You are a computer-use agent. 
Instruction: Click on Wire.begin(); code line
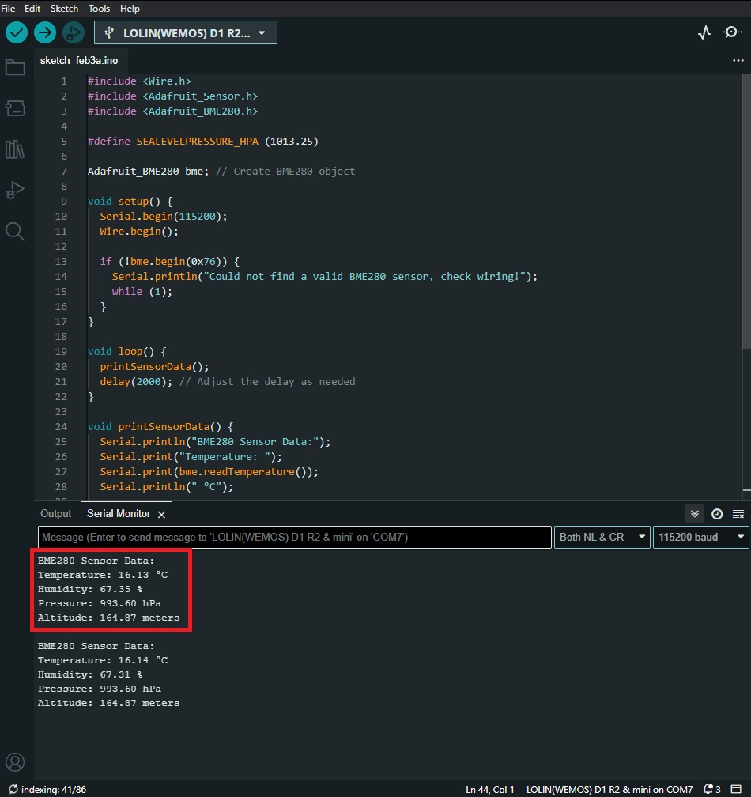pyautogui.click(x=139, y=231)
